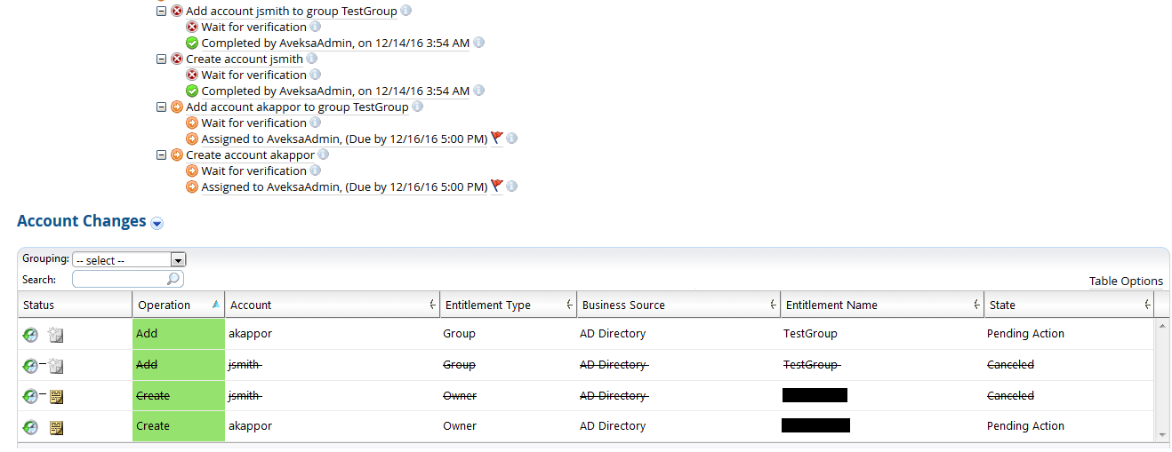The height and width of the screenshot is (452, 1172).
Task: Click info icon next to 'Add account akappor to group TestGroup'
Action: click(417, 107)
